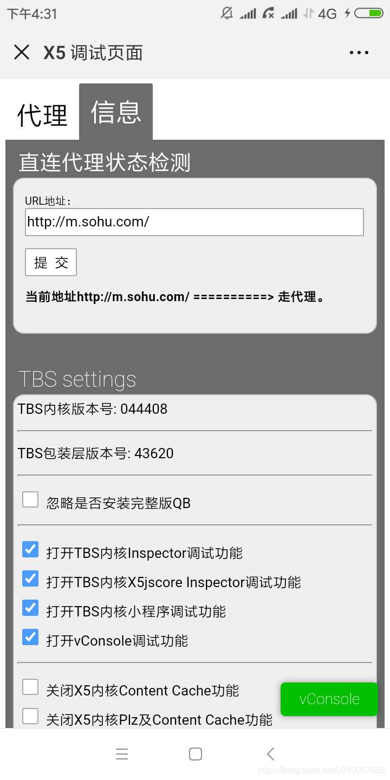Disable 打开TBS内核小程序调试功能 checkbox
Viewport: 390px width, 780px height.
30,608
